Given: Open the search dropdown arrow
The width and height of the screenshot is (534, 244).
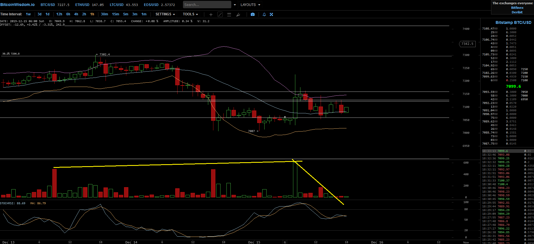Looking at the screenshot, I should pyautogui.click(x=235, y=5).
